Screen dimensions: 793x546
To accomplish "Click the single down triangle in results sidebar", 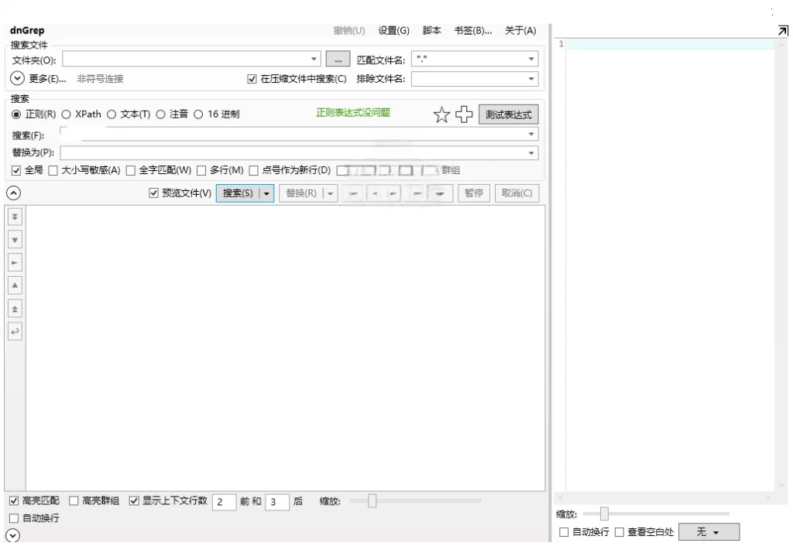I will [x=15, y=241].
